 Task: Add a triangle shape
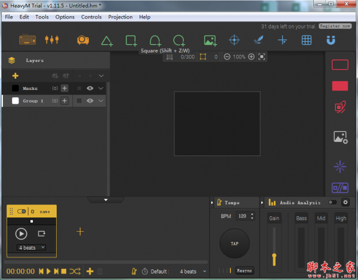107,41
